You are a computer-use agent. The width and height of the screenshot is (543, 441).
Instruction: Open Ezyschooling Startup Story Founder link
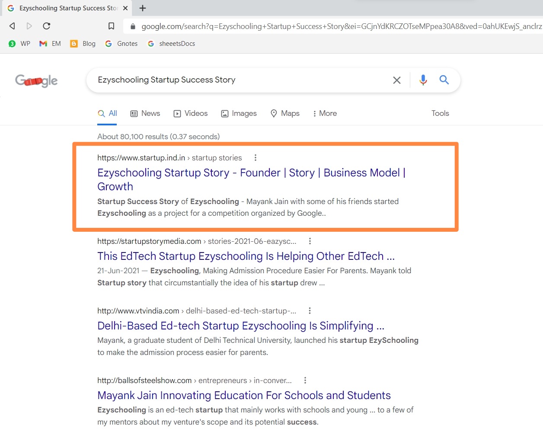pyautogui.click(x=251, y=179)
